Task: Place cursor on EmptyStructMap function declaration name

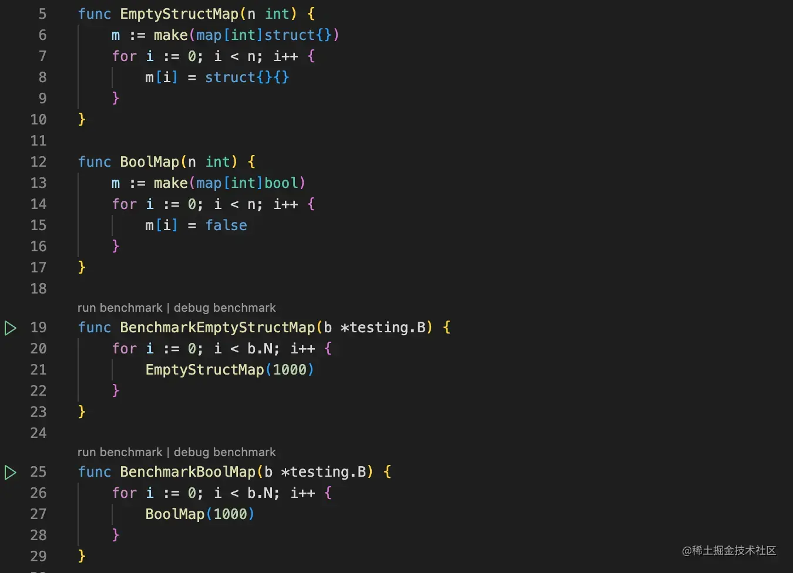Action: point(179,14)
